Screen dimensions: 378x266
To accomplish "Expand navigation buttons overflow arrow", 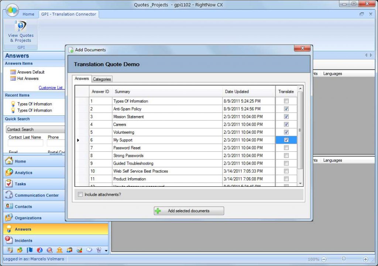I will pyautogui.click(x=106, y=251).
